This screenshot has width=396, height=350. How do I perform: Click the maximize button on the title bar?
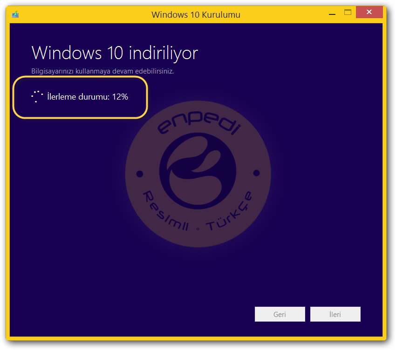point(348,12)
